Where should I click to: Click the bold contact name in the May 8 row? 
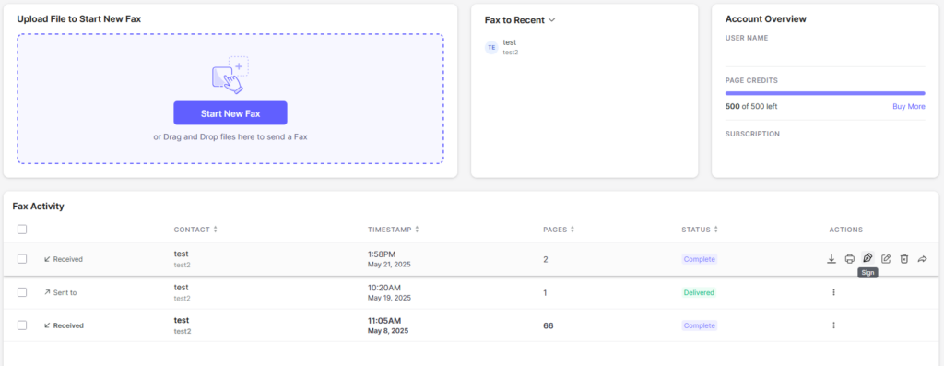182,320
